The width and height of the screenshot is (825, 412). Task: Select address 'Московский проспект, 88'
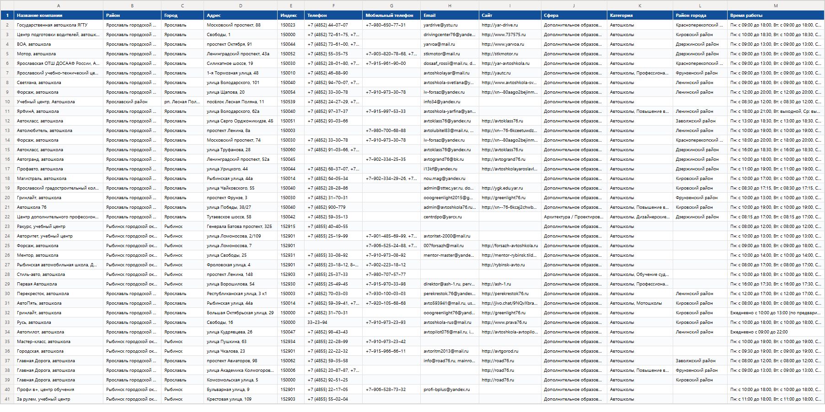[x=241, y=25]
